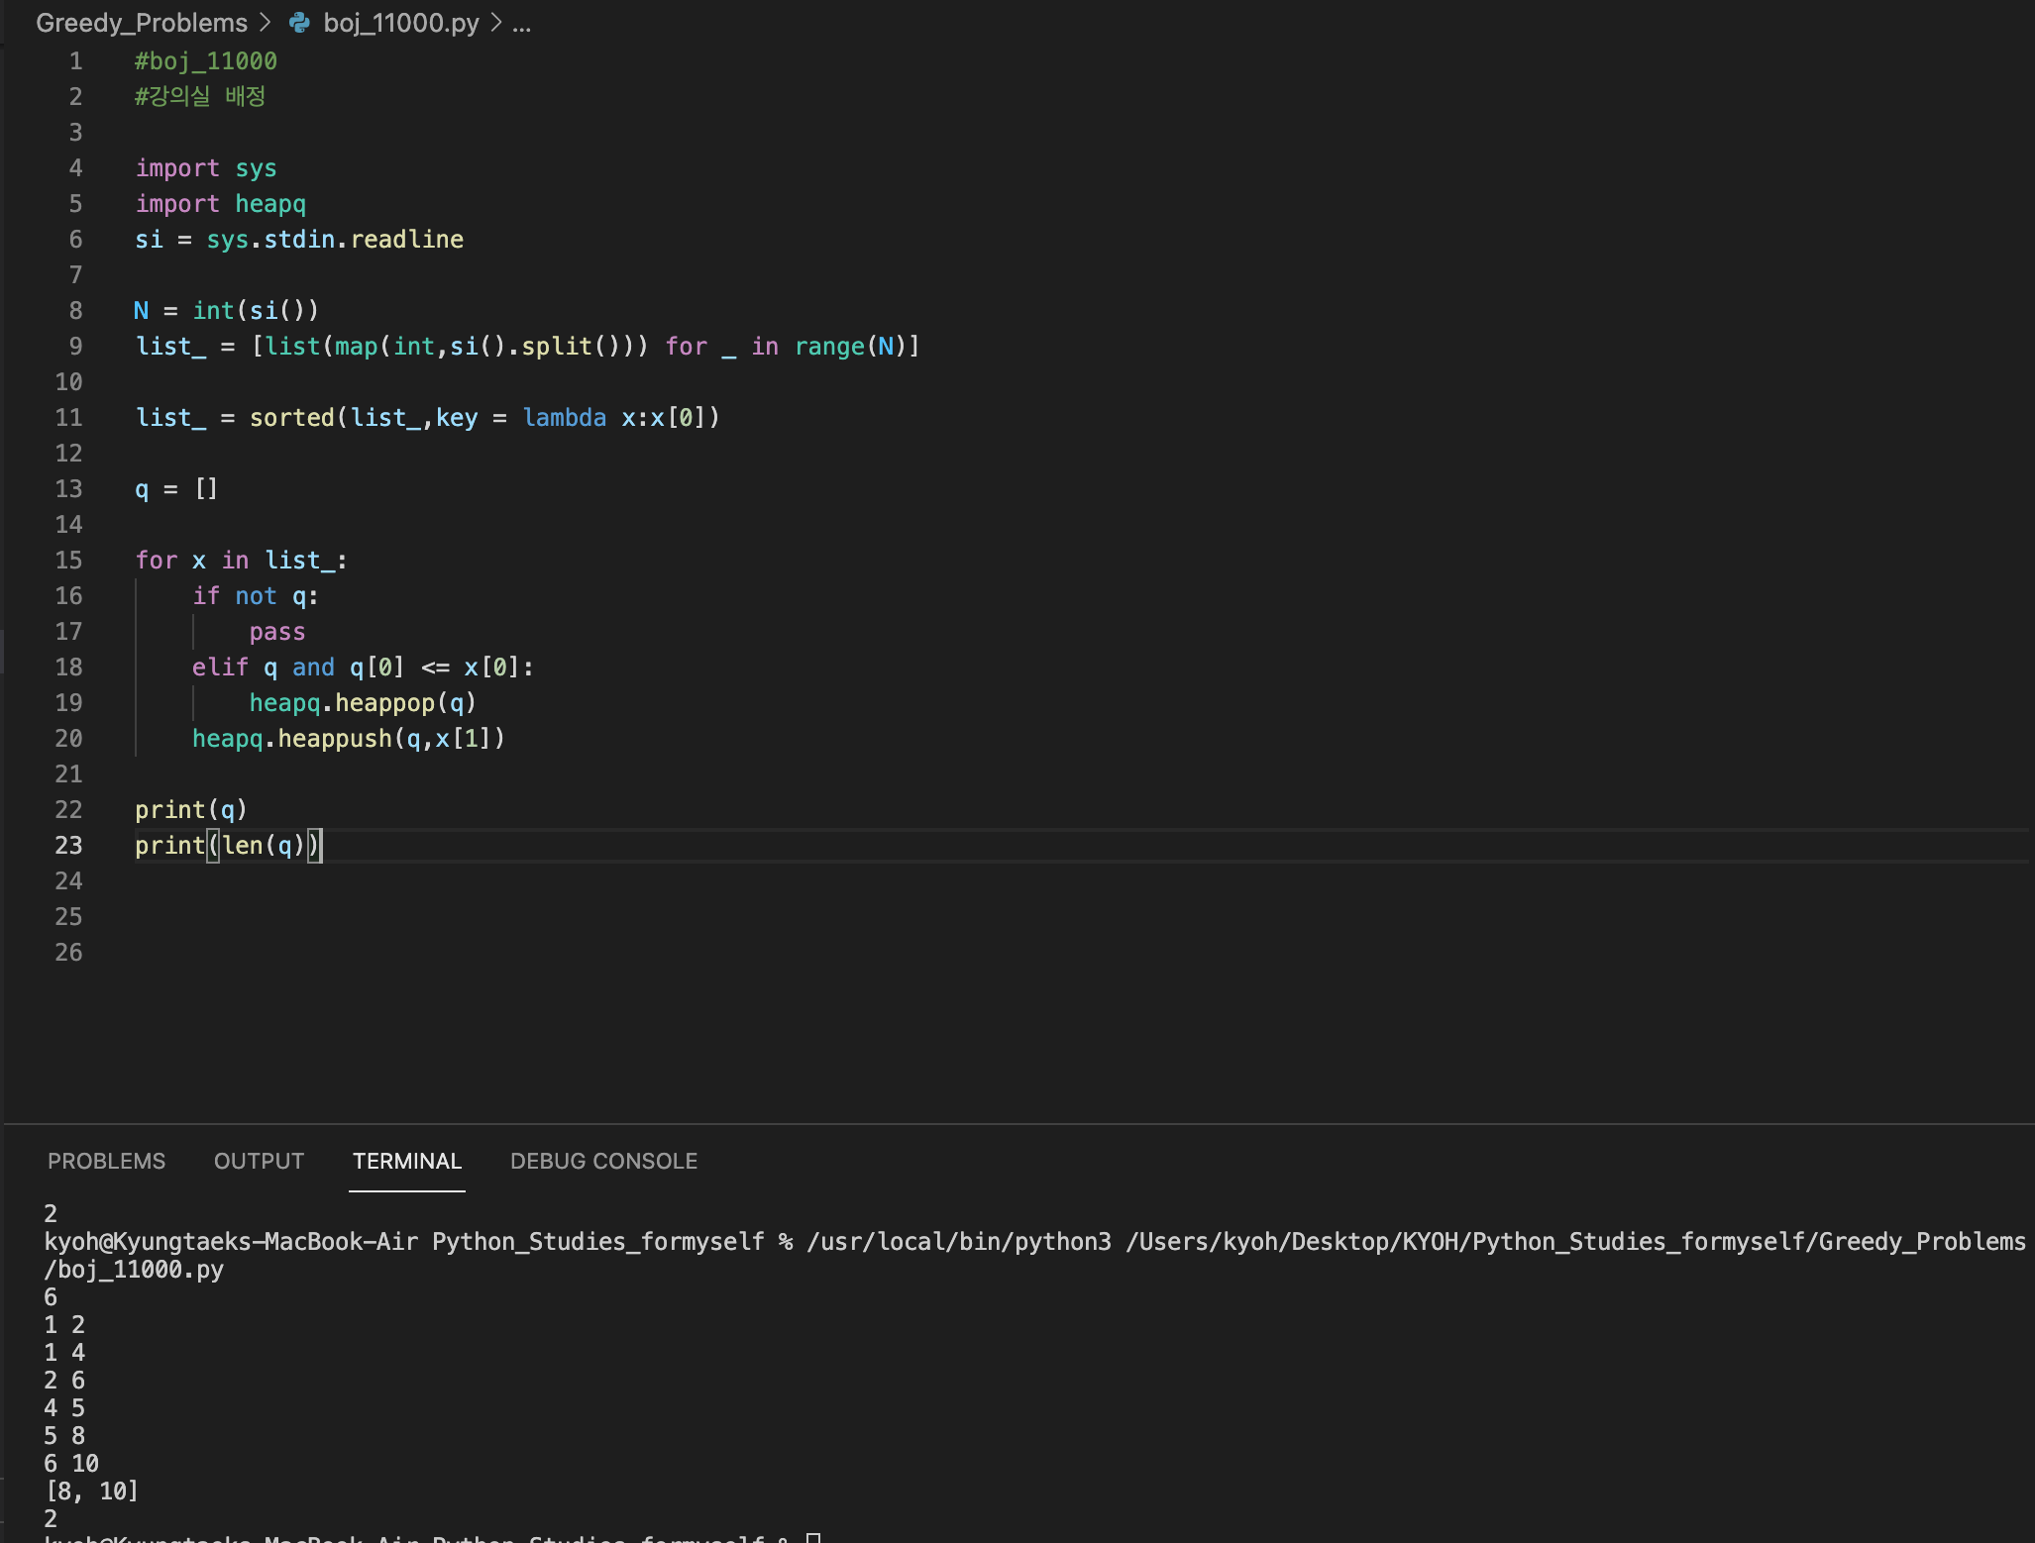Screen dimensions: 2035x1543
Task: Click 'heapq.heappush(q,x[1])' on line 20
Action: coord(349,739)
